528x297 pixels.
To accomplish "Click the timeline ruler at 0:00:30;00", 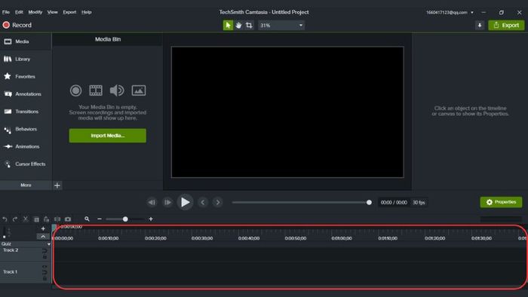I will coord(202,238).
